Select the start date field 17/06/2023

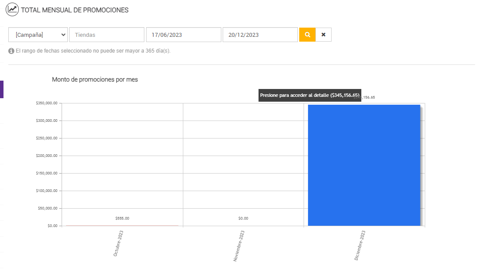click(183, 35)
